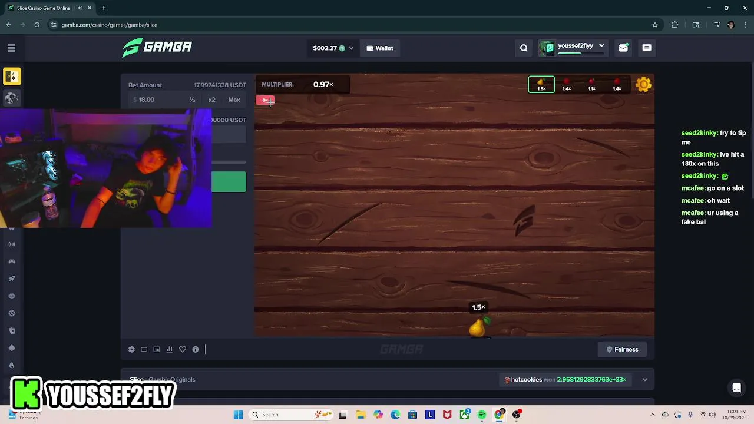Screen dimensions: 754x424
Task: Switch to theatre mode view icon
Action: coord(144,349)
